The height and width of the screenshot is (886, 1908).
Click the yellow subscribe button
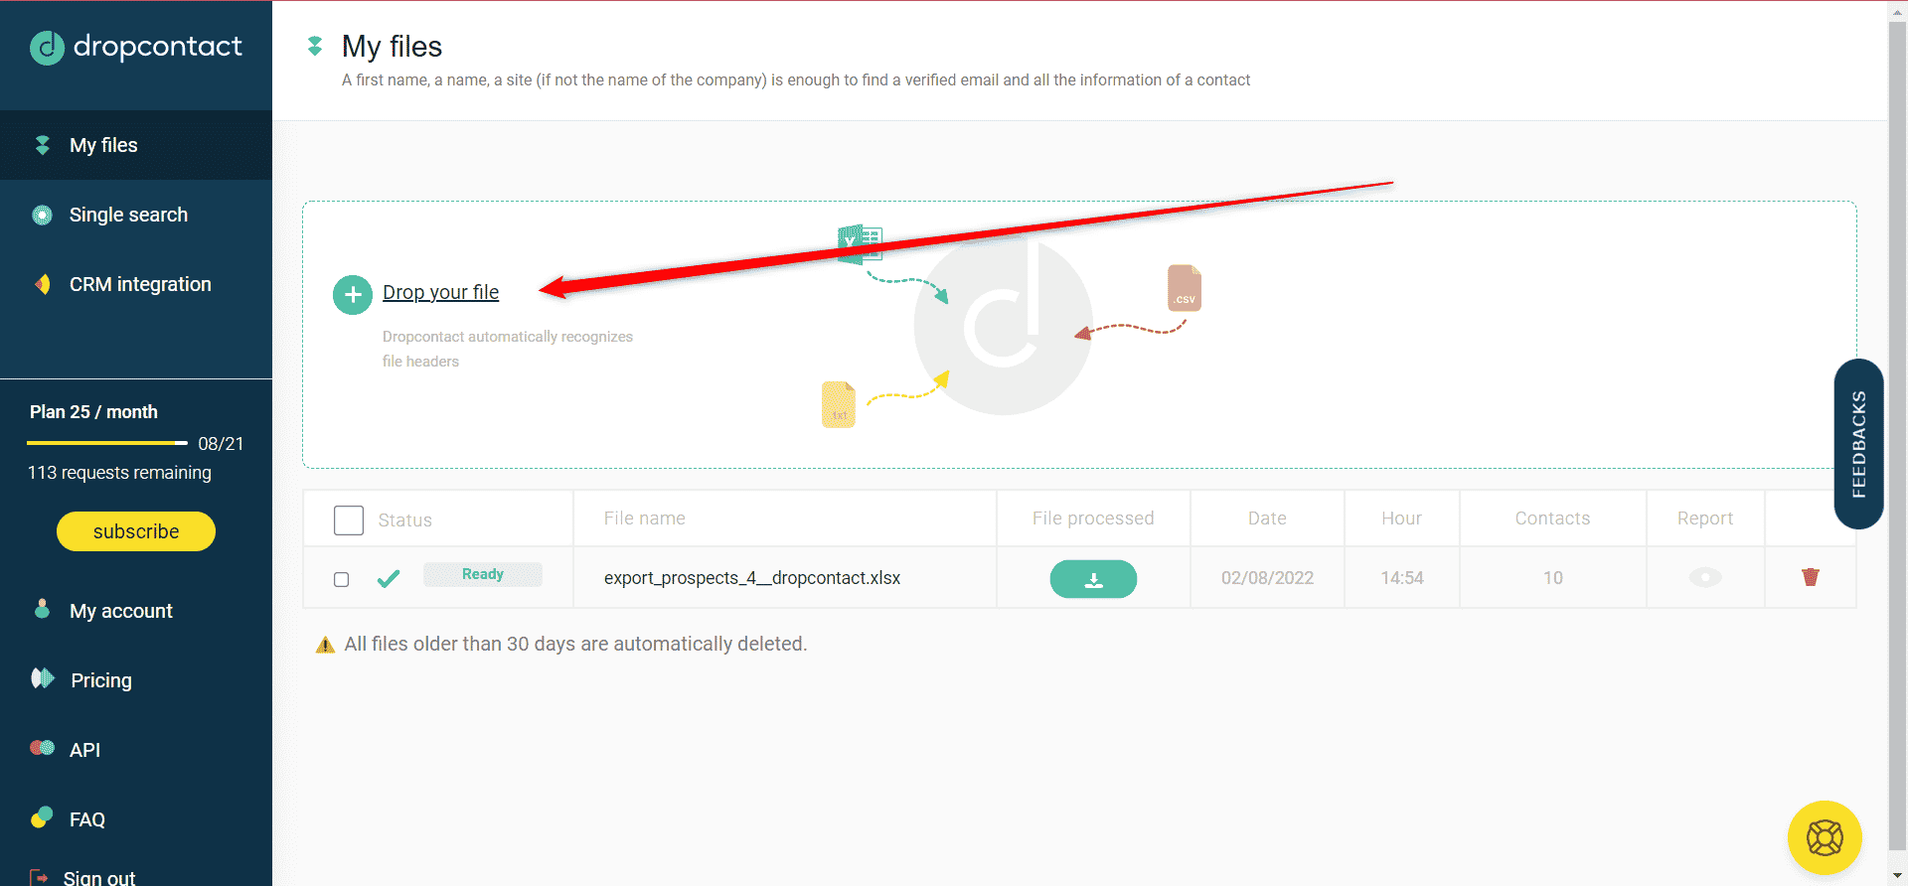(x=136, y=531)
